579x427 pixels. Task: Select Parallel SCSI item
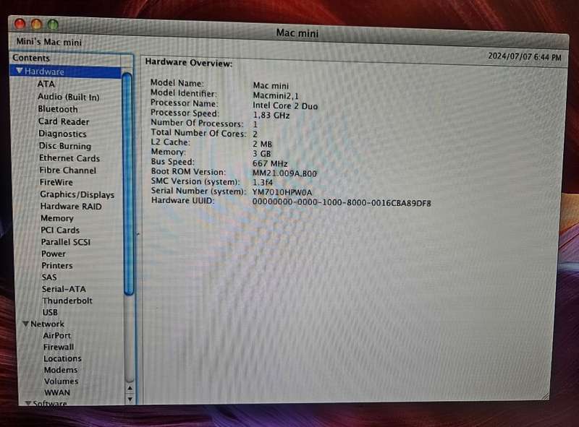(x=66, y=242)
